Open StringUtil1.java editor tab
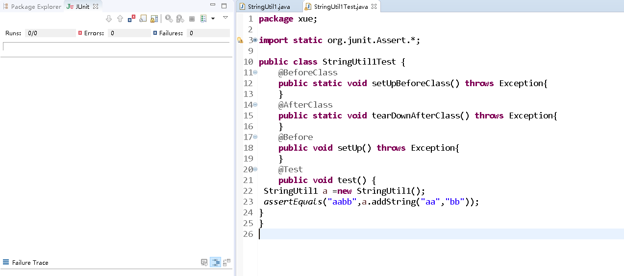The width and height of the screenshot is (624, 276). point(269,7)
